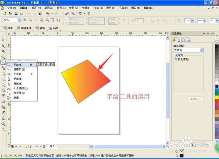Screen dimensions: 219x159
Task: Click the Import icon in toolbar
Action: point(67,14)
